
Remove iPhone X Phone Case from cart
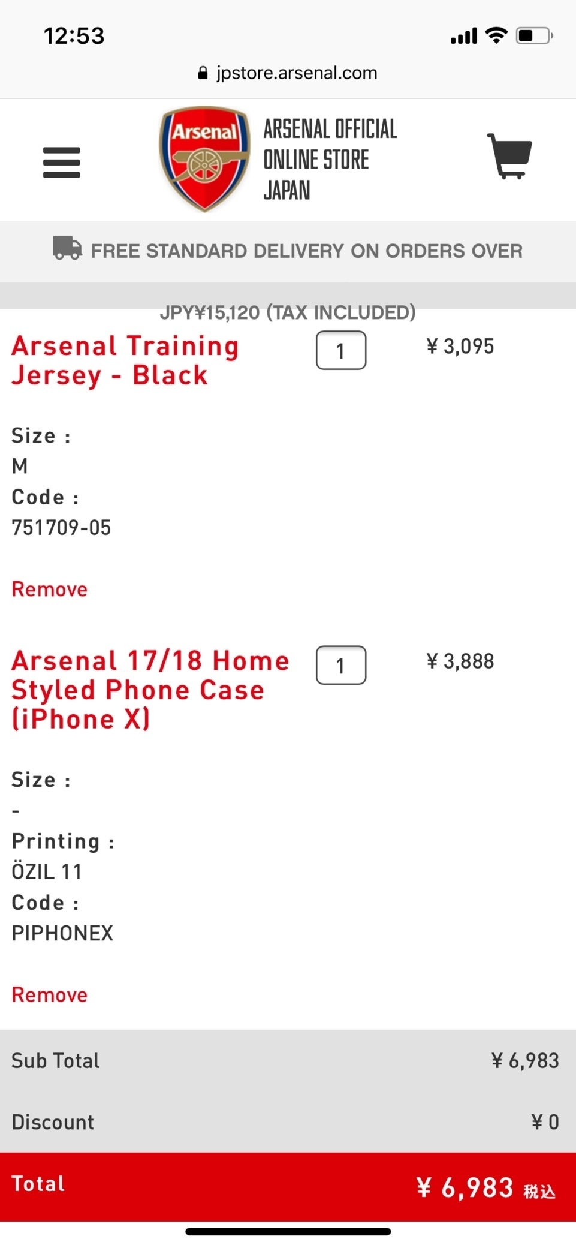click(x=50, y=994)
